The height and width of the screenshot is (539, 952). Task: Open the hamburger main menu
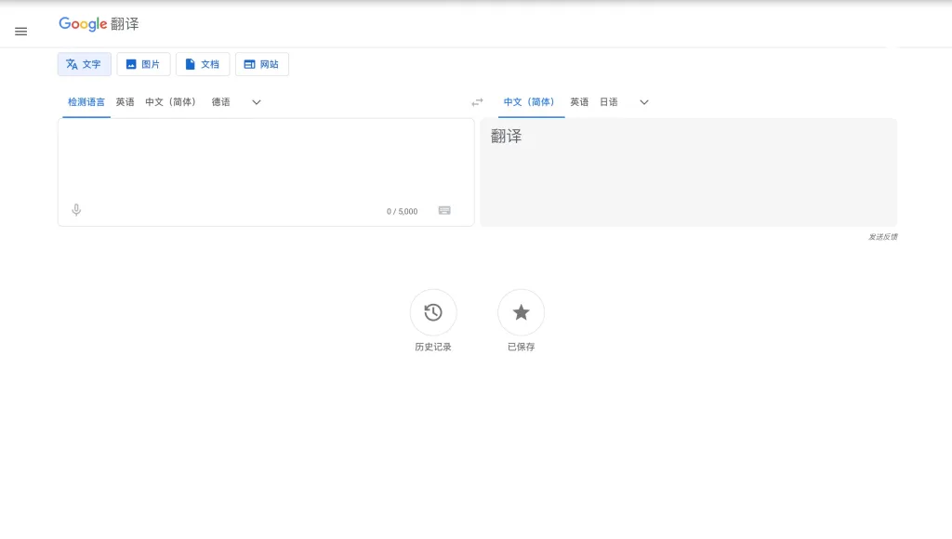point(20,32)
